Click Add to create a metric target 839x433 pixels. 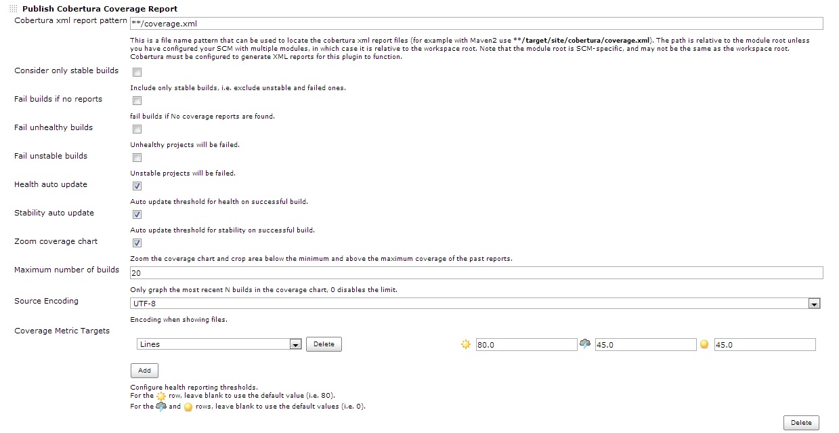144,371
